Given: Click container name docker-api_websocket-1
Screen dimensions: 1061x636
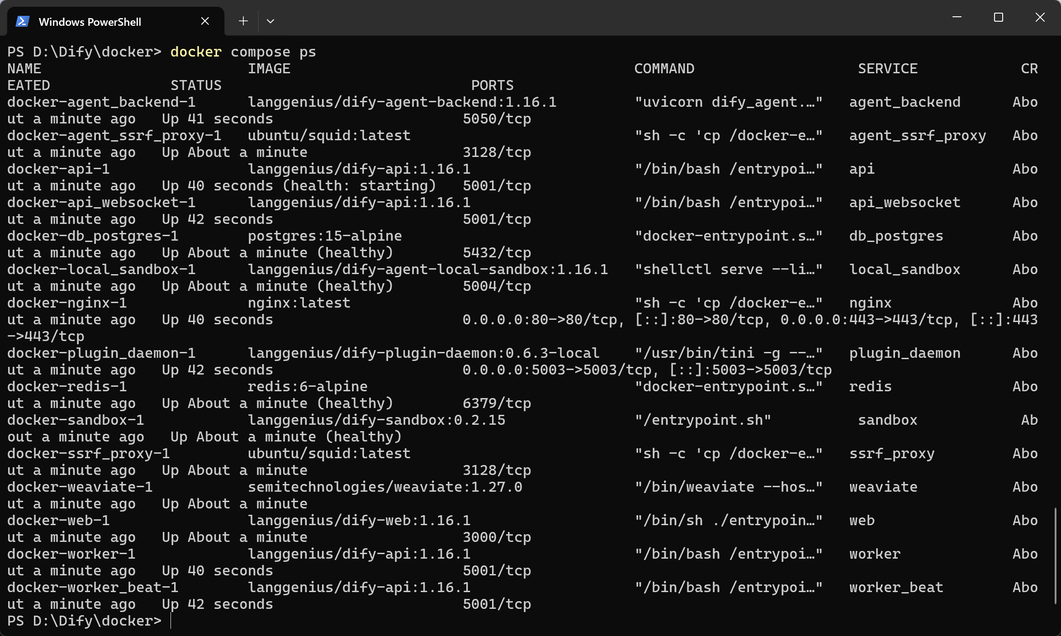Looking at the screenshot, I should coord(102,203).
